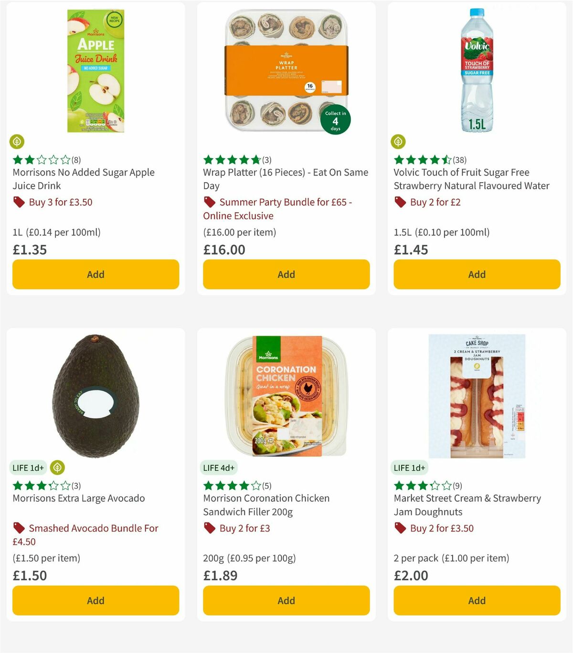The height and width of the screenshot is (653, 573).
Task: Add the Volvic Strawberry Water to the basket
Action: [x=477, y=274]
